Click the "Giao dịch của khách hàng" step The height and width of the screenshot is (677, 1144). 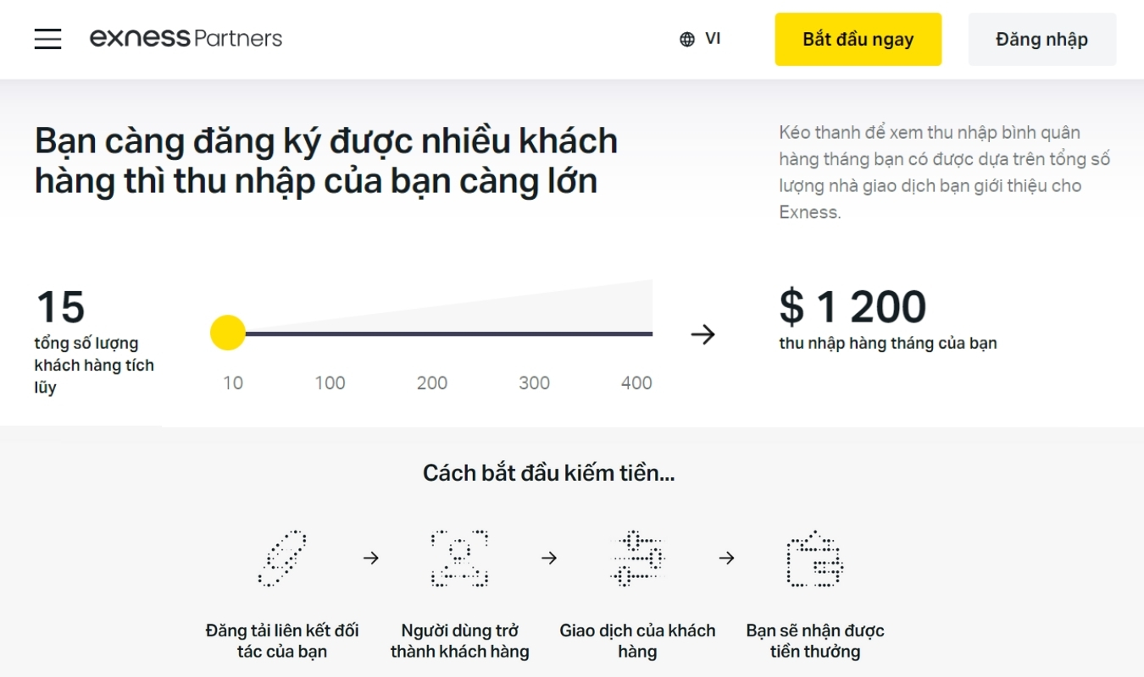637,641
